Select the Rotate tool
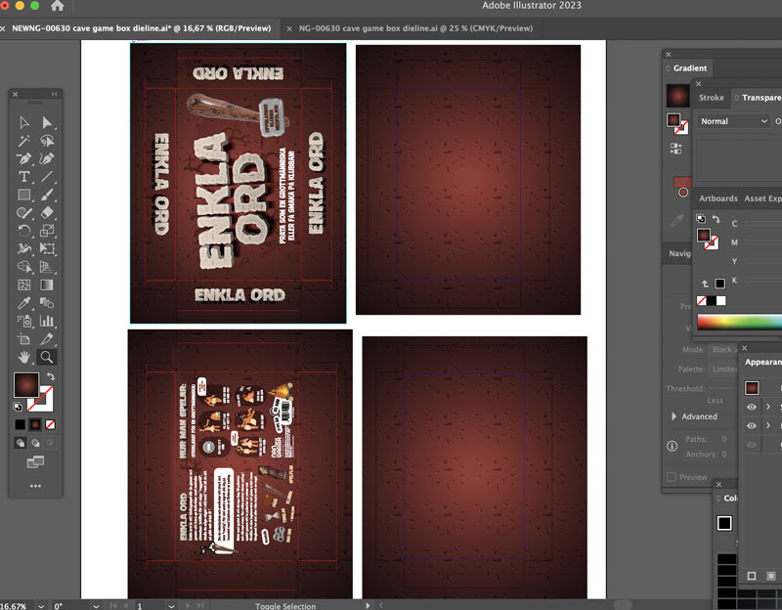Viewport: 782px width, 610px height. coord(24,231)
